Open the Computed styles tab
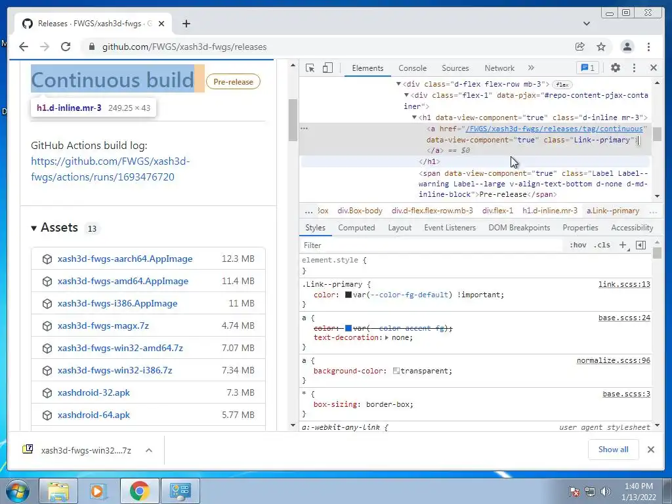The width and height of the screenshot is (672, 504). 356,228
